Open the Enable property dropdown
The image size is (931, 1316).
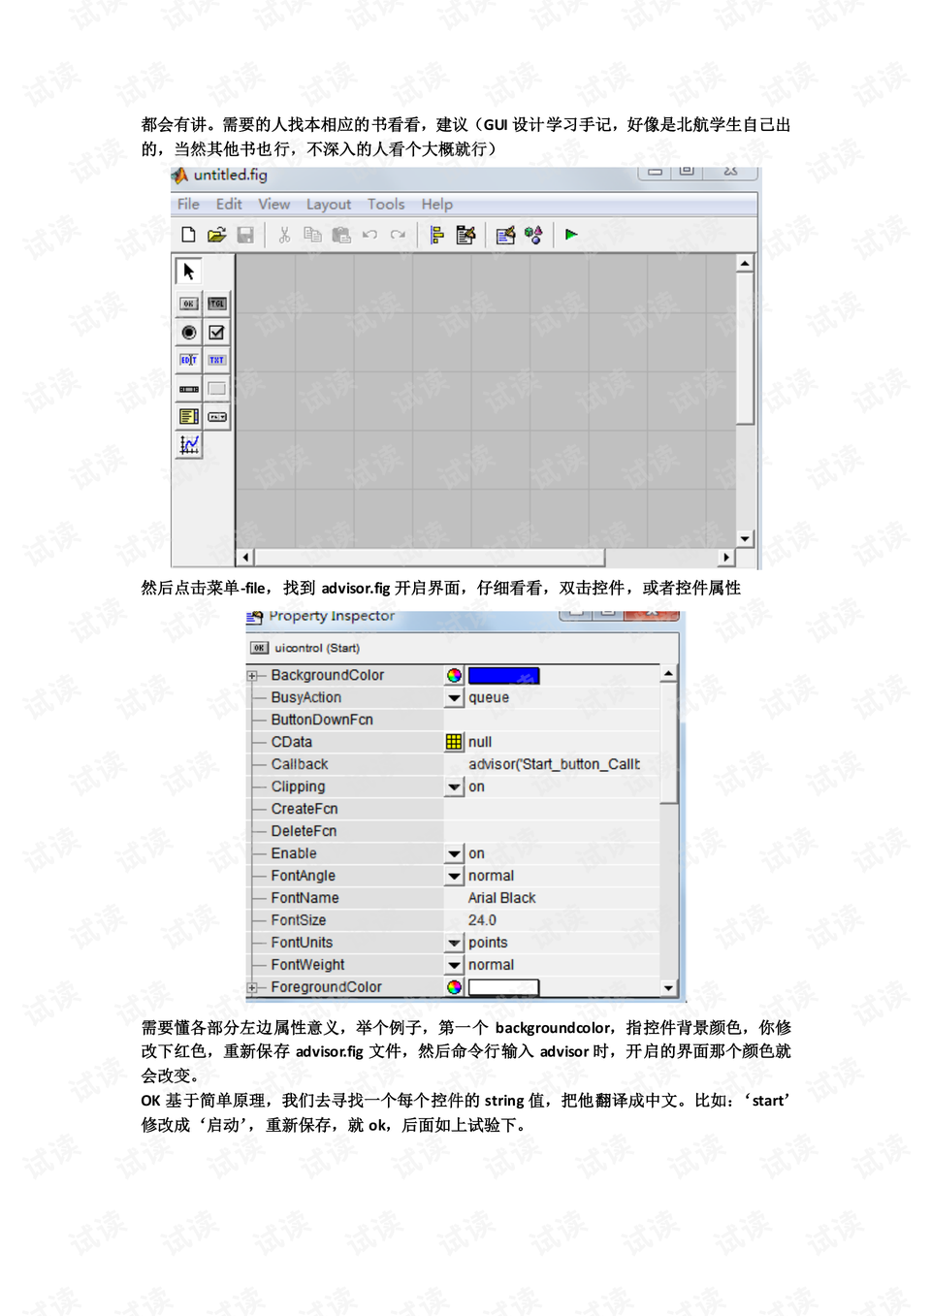454,853
